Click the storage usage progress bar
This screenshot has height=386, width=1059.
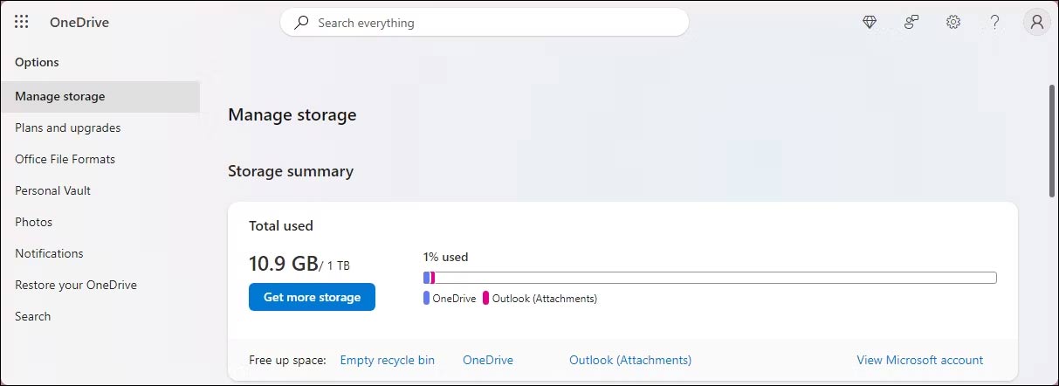pos(709,278)
